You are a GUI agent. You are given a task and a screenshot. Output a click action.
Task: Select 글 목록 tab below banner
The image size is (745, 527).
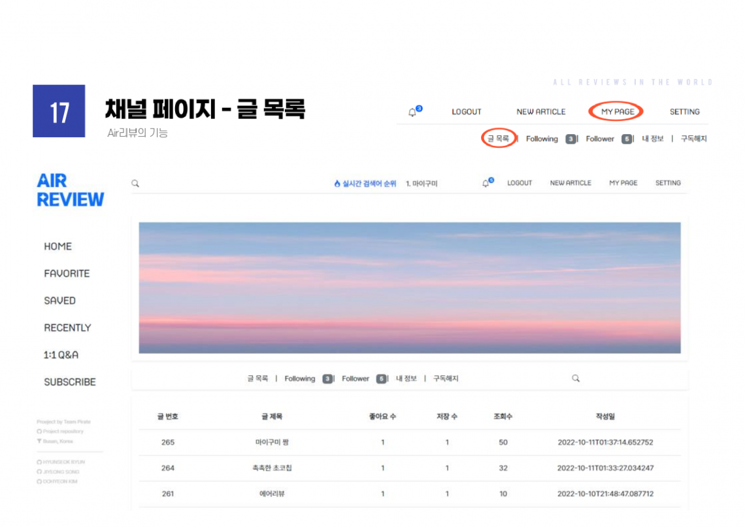[x=257, y=379]
